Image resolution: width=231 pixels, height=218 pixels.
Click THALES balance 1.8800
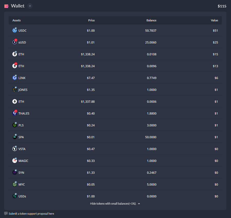coord(152,114)
